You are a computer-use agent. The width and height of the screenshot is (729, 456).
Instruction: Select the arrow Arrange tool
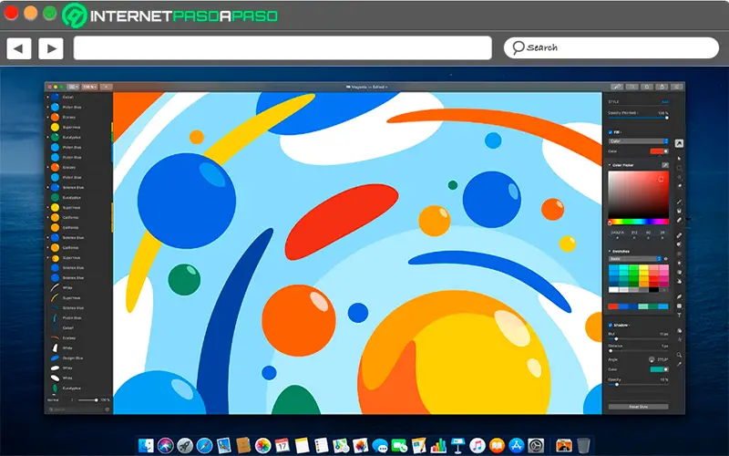679,159
